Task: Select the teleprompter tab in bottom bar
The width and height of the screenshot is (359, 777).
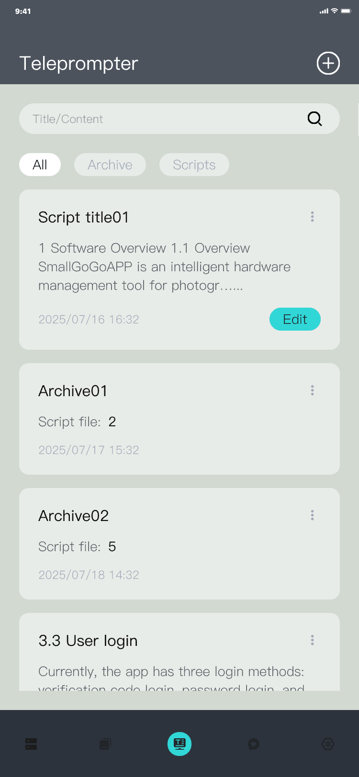Action: 179,744
